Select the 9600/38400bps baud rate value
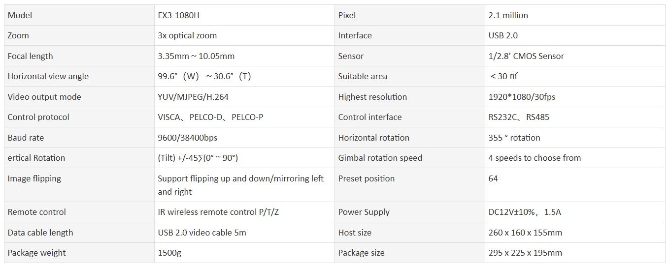This screenshot has height=266, width=669. coord(188,138)
